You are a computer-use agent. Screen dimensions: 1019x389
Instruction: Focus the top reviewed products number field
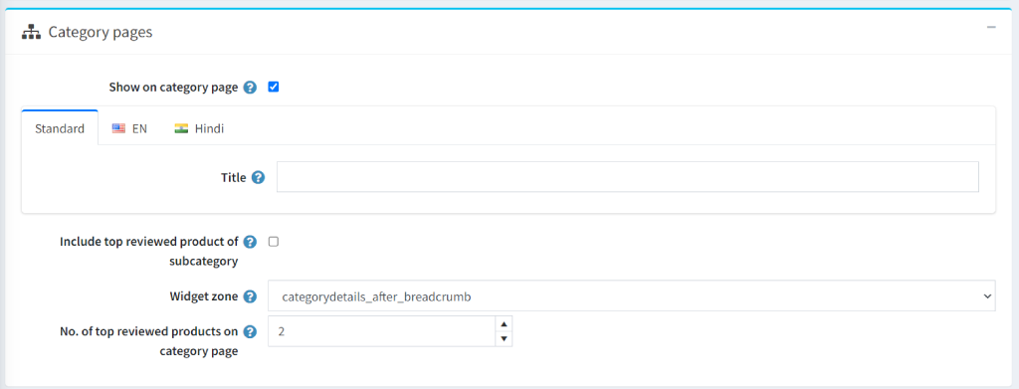pos(382,331)
